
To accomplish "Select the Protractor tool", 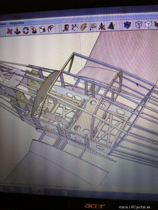I will (x=83, y=27).
